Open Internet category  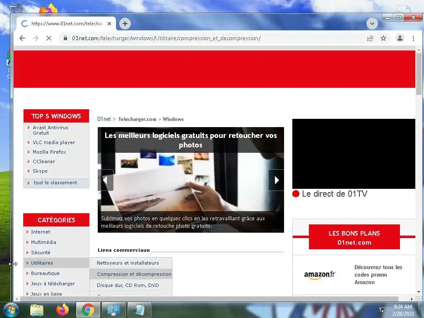point(41,232)
